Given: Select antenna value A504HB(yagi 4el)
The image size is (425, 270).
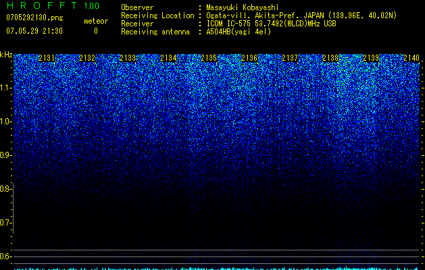Looking at the screenshot, I should coord(239,32).
